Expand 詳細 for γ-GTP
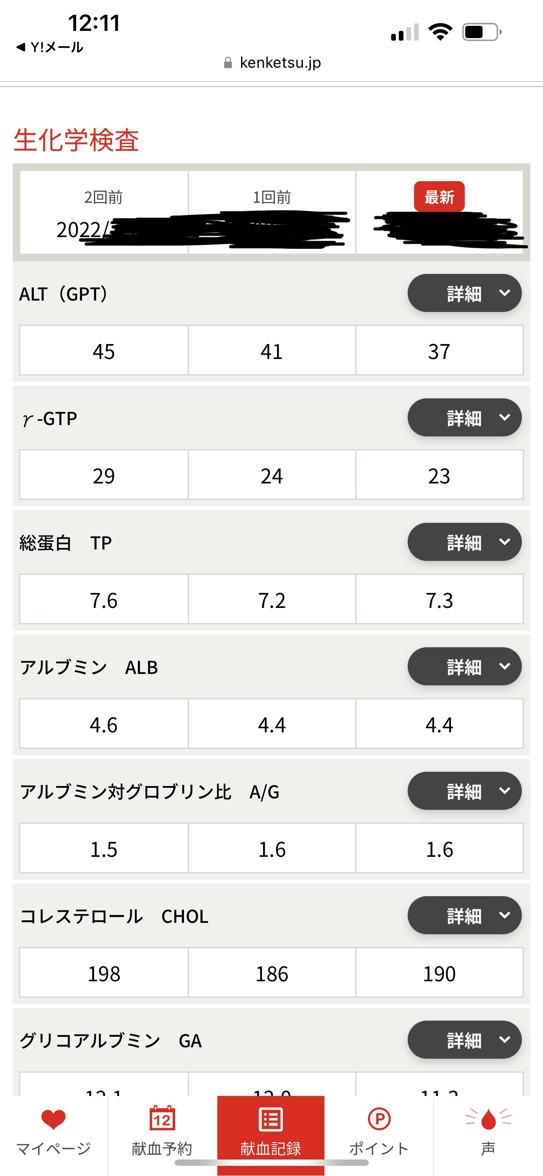Viewport: 543px width, 1176px height. coord(464,417)
